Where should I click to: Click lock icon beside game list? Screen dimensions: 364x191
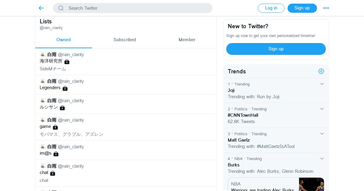[55, 127]
